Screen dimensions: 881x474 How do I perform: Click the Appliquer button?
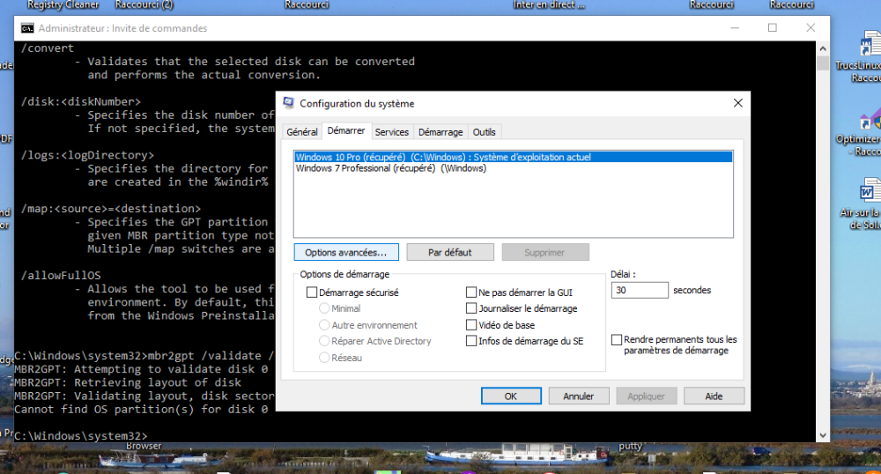click(646, 396)
